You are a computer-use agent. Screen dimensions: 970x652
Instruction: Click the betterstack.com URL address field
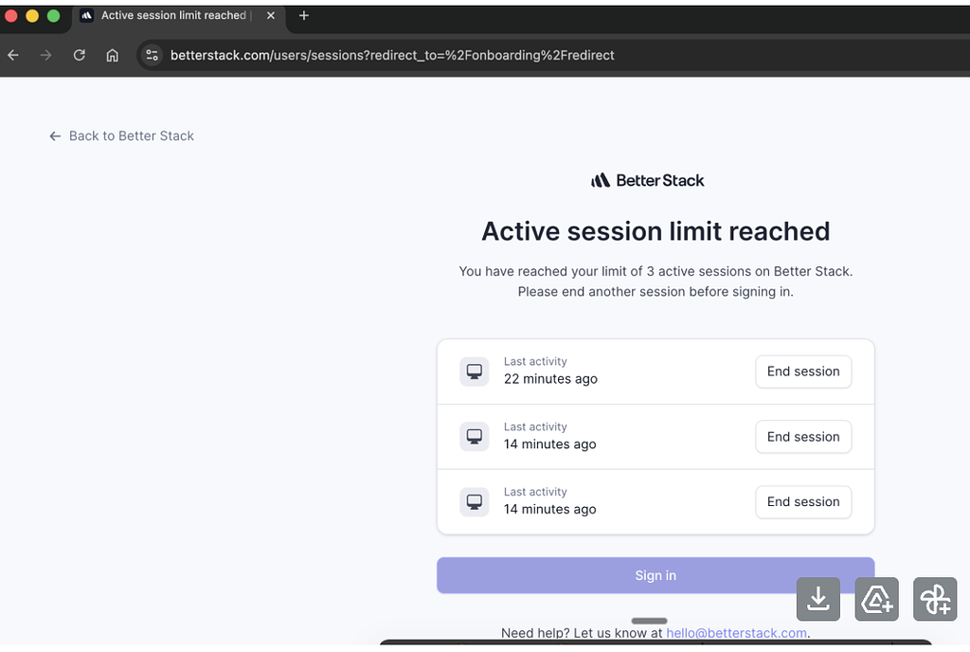392,55
